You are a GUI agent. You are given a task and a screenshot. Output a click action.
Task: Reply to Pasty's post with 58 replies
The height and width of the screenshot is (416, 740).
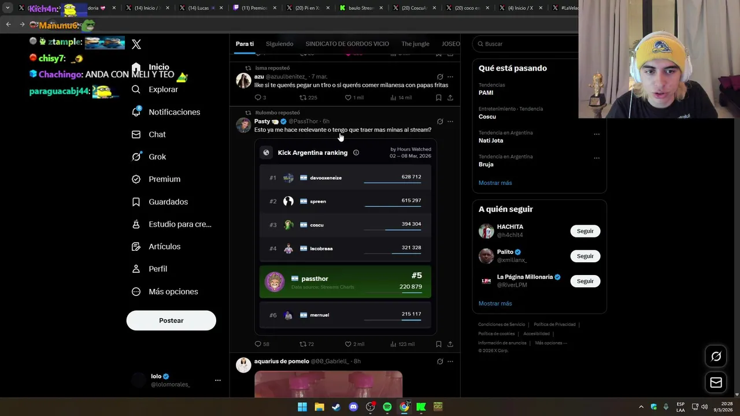[x=262, y=344]
